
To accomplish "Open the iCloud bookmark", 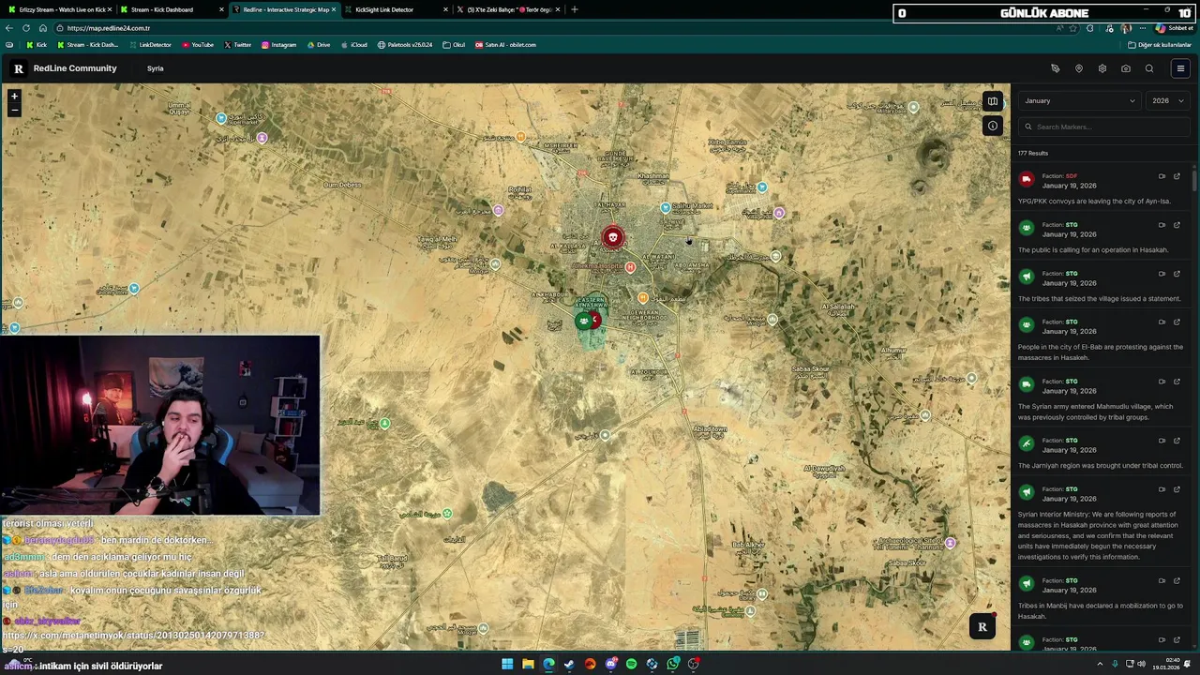I will click(353, 45).
